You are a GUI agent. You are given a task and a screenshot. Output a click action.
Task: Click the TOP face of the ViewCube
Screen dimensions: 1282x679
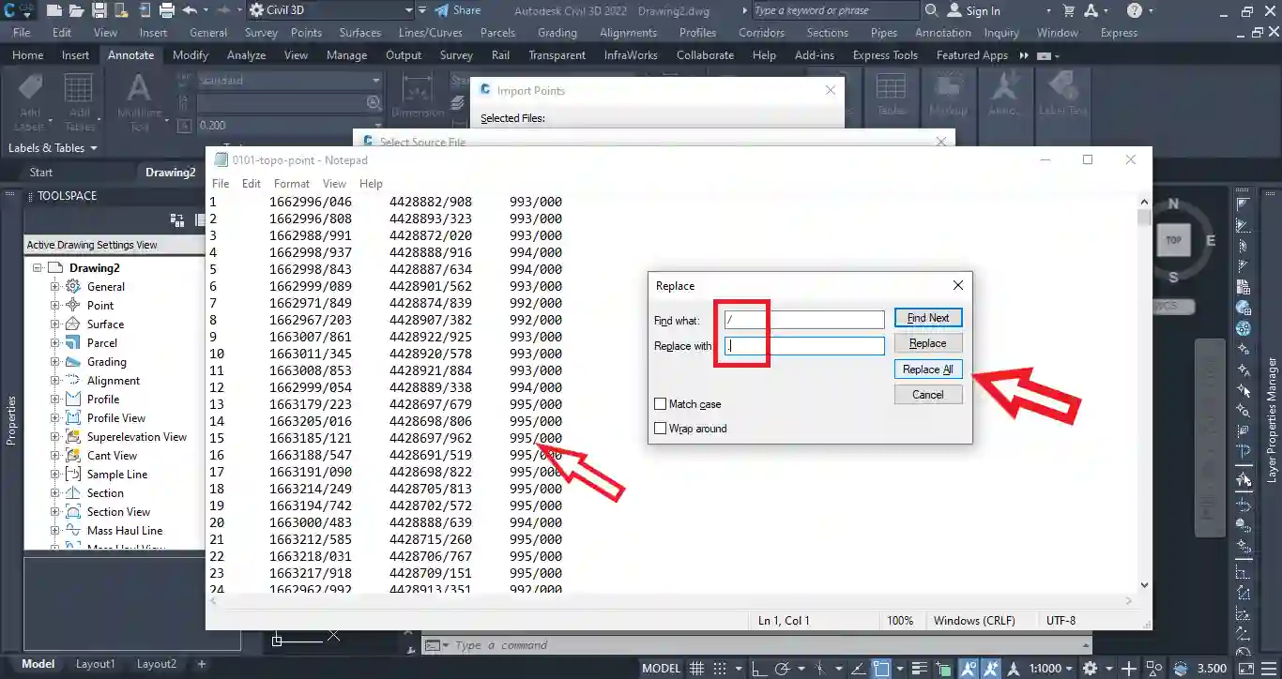point(1173,239)
